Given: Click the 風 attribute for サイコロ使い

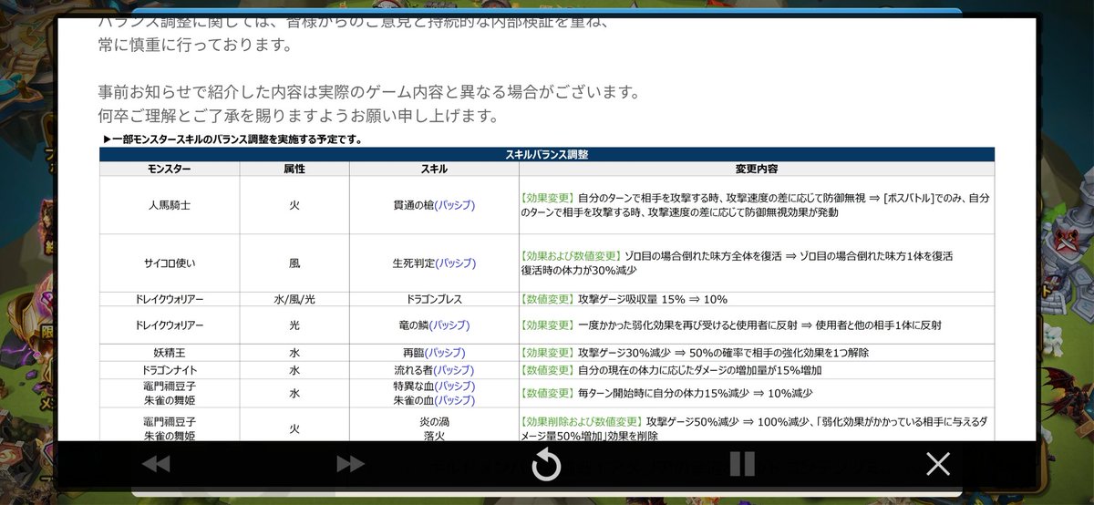Looking at the screenshot, I should click(x=294, y=263).
